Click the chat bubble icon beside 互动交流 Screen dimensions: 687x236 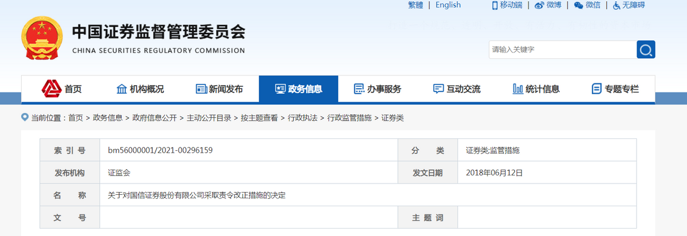(x=439, y=89)
